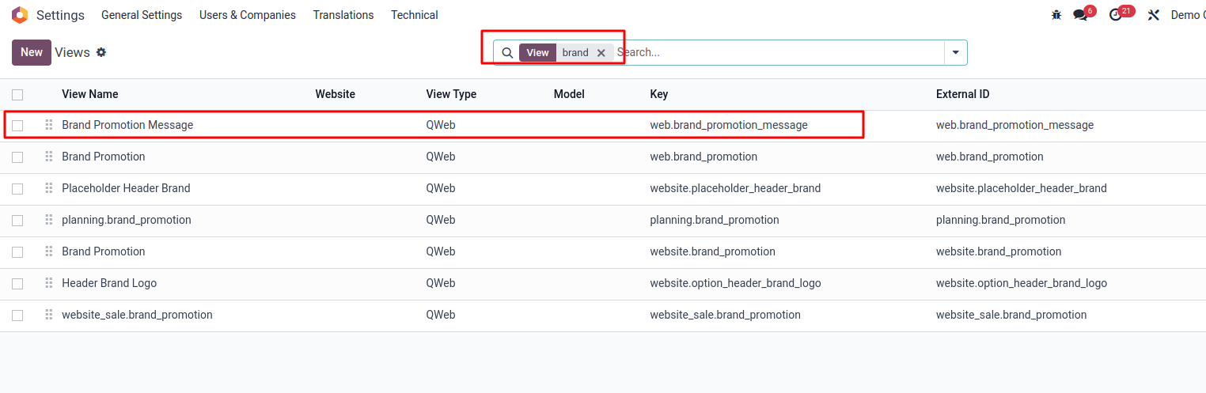Open the Odoo home apps icon
Image resolution: width=1206 pixels, height=393 pixels.
tap(20, 15)
